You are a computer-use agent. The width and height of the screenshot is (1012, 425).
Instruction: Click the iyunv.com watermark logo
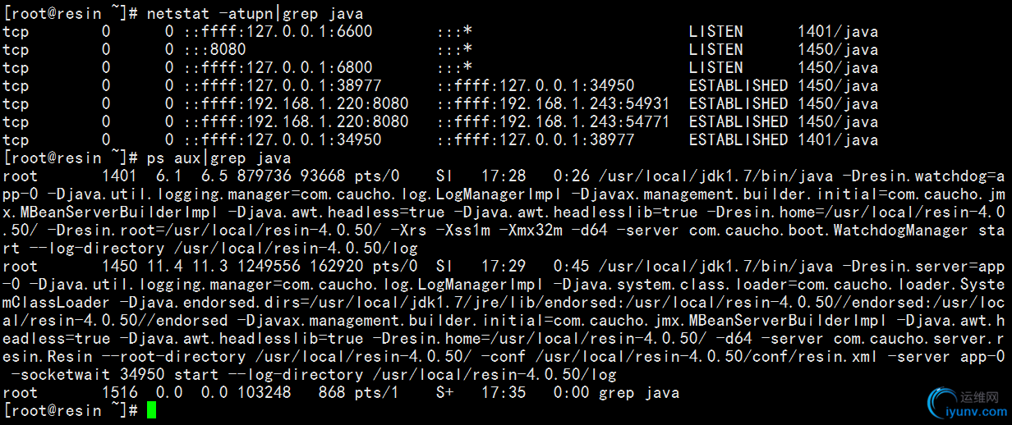pos(966,404)
